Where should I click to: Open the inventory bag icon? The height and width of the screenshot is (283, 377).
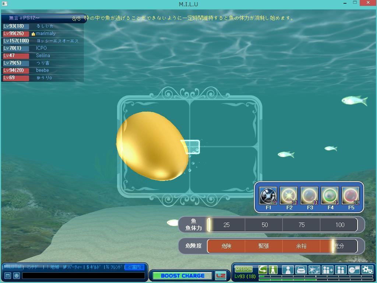301,270
